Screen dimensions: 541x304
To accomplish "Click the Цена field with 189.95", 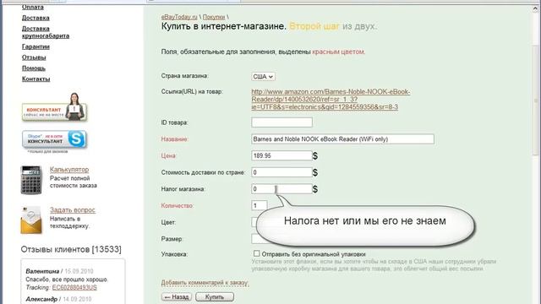I will pos(281,155).
